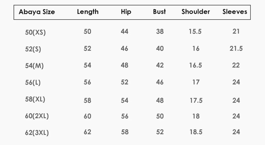
Task: Click the Bust column header
Action: pyautogui.click(x=159, y=12)
